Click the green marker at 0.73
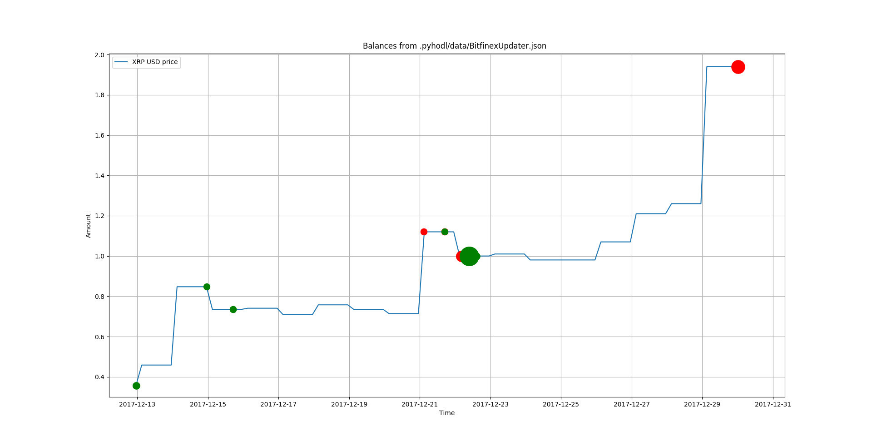 (x=233, y=309)
